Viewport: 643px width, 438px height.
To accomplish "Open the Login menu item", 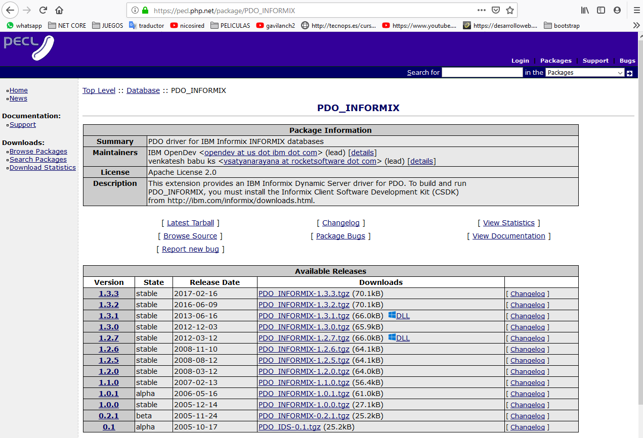I will coord(520,61).
